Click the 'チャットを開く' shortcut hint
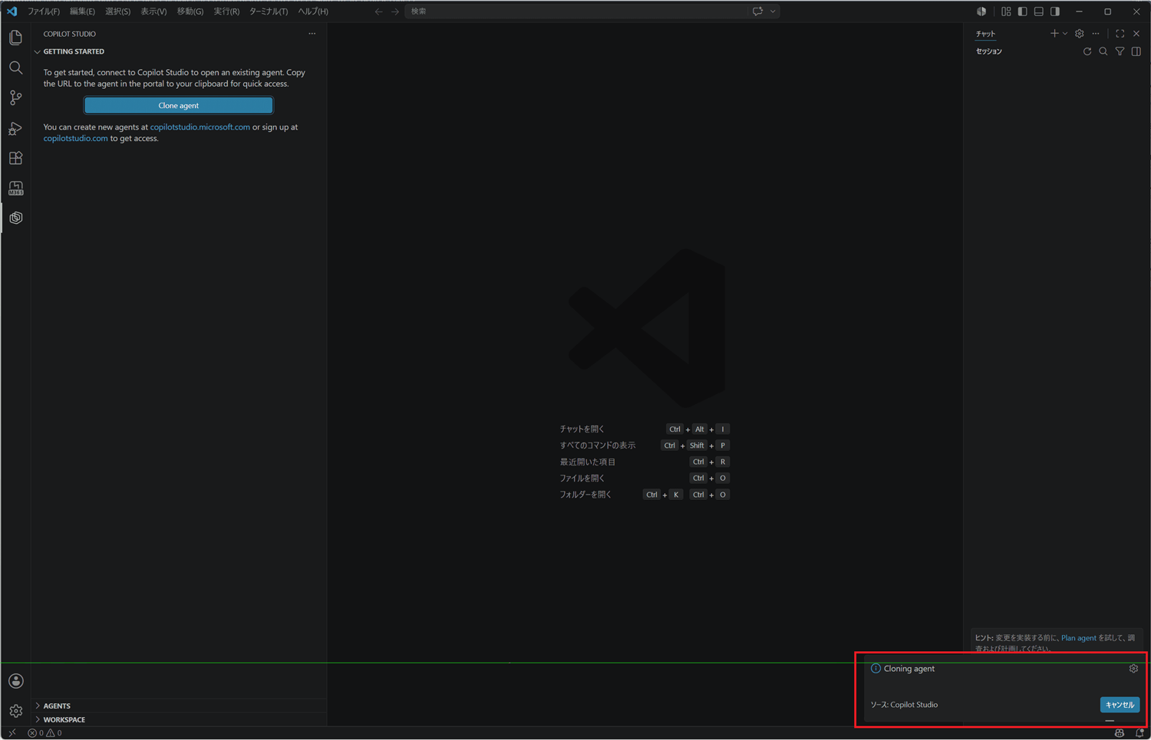 click(x=582, y=429)
